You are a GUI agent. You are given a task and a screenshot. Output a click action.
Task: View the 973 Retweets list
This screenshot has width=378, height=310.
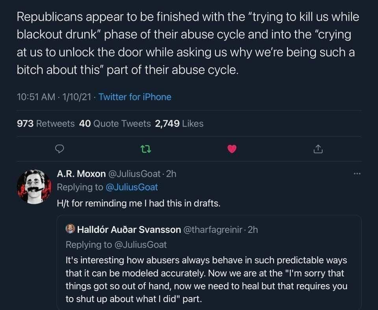[x=46, y=124]
